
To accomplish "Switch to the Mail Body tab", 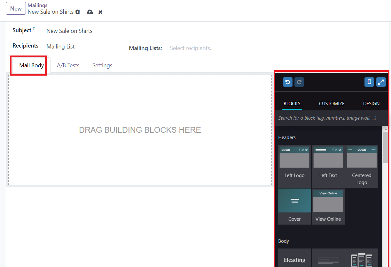I will (31, 65).
